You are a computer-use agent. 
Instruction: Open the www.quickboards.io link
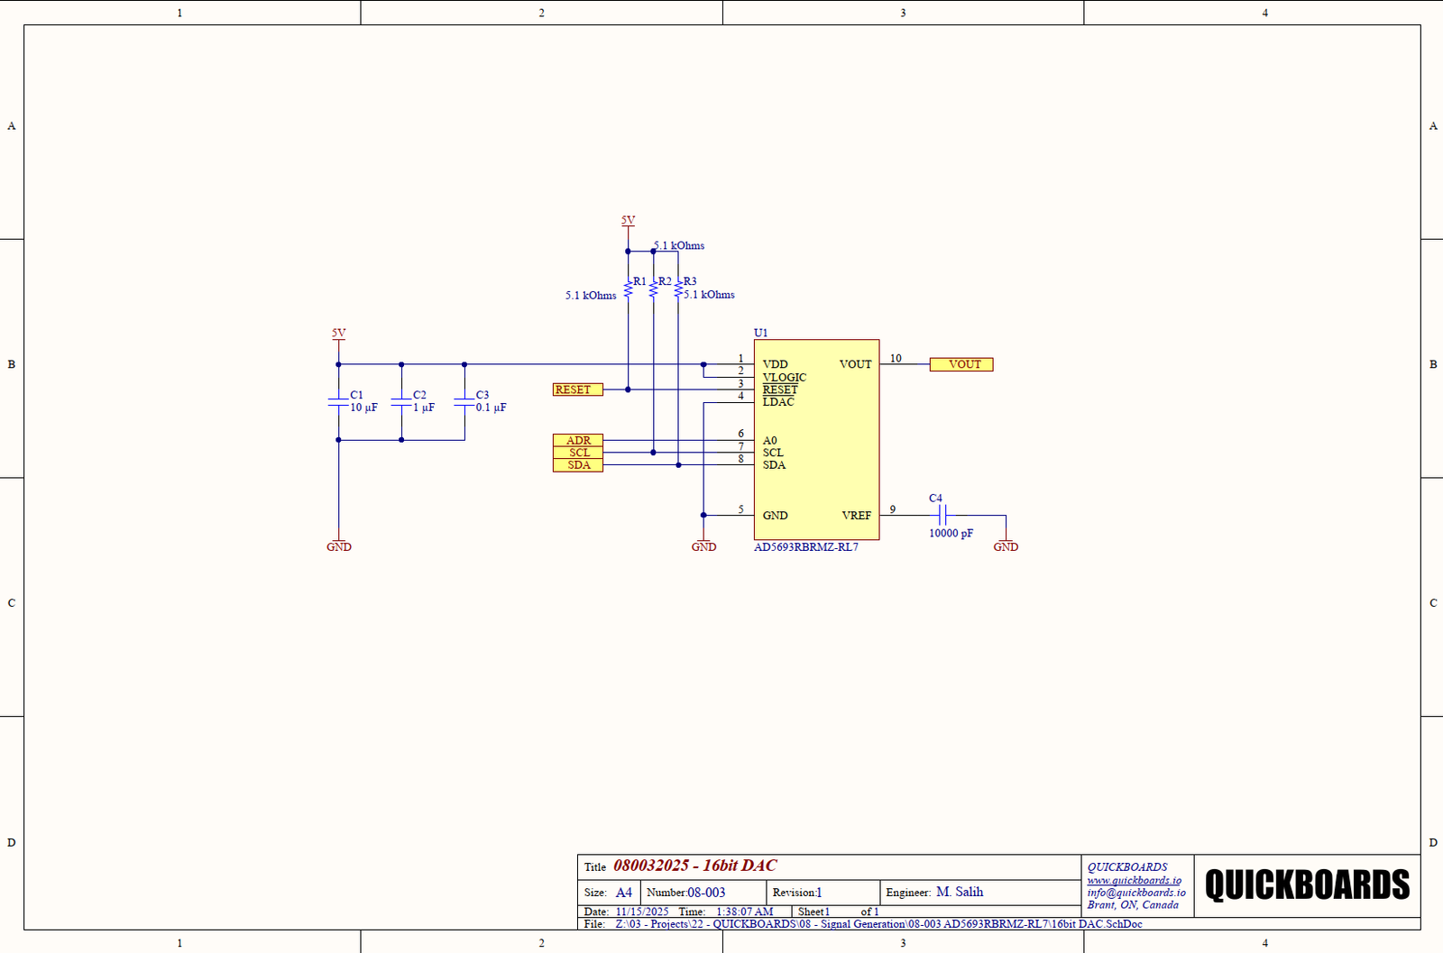point(1134,880)
